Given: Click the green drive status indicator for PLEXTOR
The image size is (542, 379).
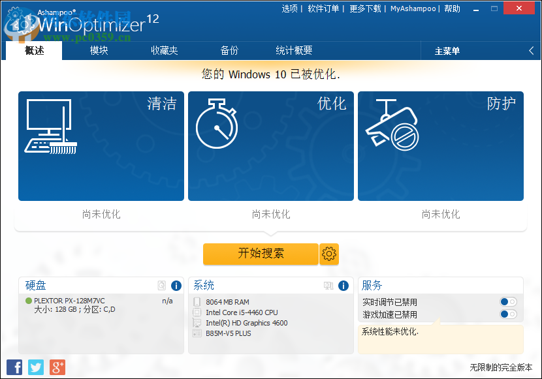Looking at the screenshot, I should tap(27, 301).
